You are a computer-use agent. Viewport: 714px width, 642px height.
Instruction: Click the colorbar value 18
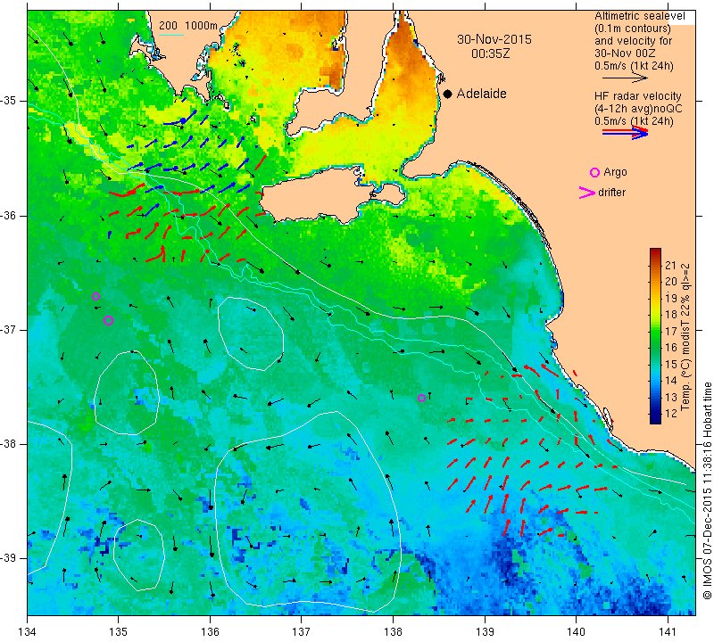pyautogui.click(x=671, y=315)
